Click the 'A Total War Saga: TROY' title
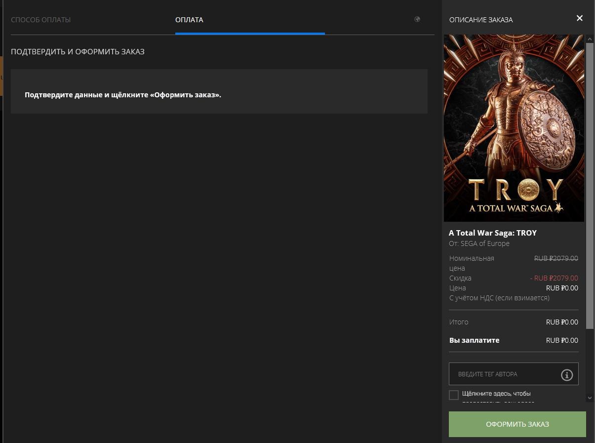The width and height of the screenshot is (595, 443). pos(493,233)
